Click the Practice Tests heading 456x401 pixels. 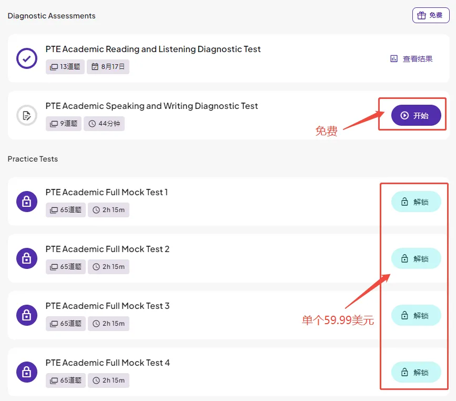[x=33, y=159]
